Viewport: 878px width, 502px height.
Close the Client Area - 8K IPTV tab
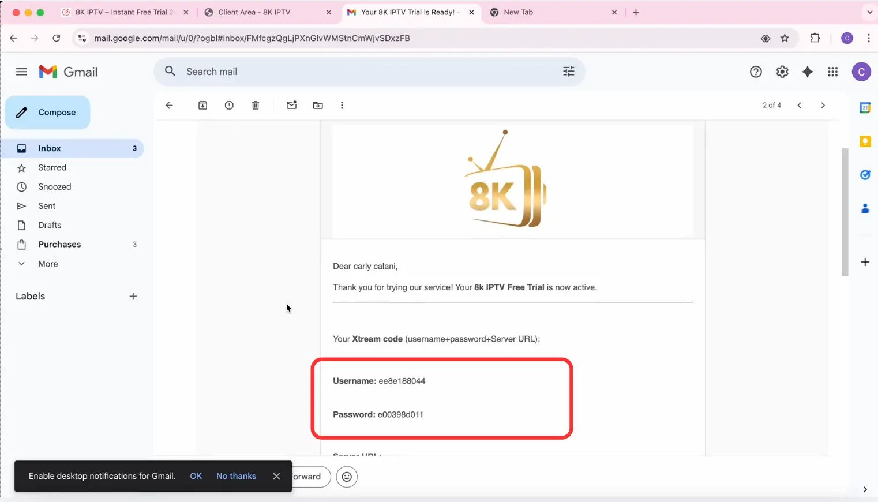(x=328, y=12)
